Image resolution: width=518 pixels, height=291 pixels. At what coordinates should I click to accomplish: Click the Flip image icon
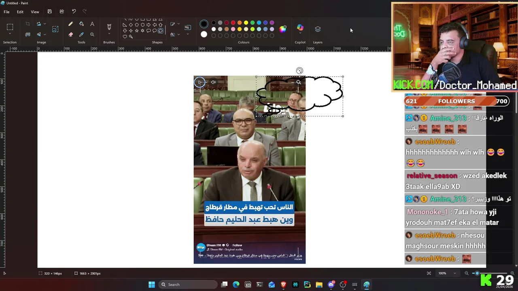(39, 35)
